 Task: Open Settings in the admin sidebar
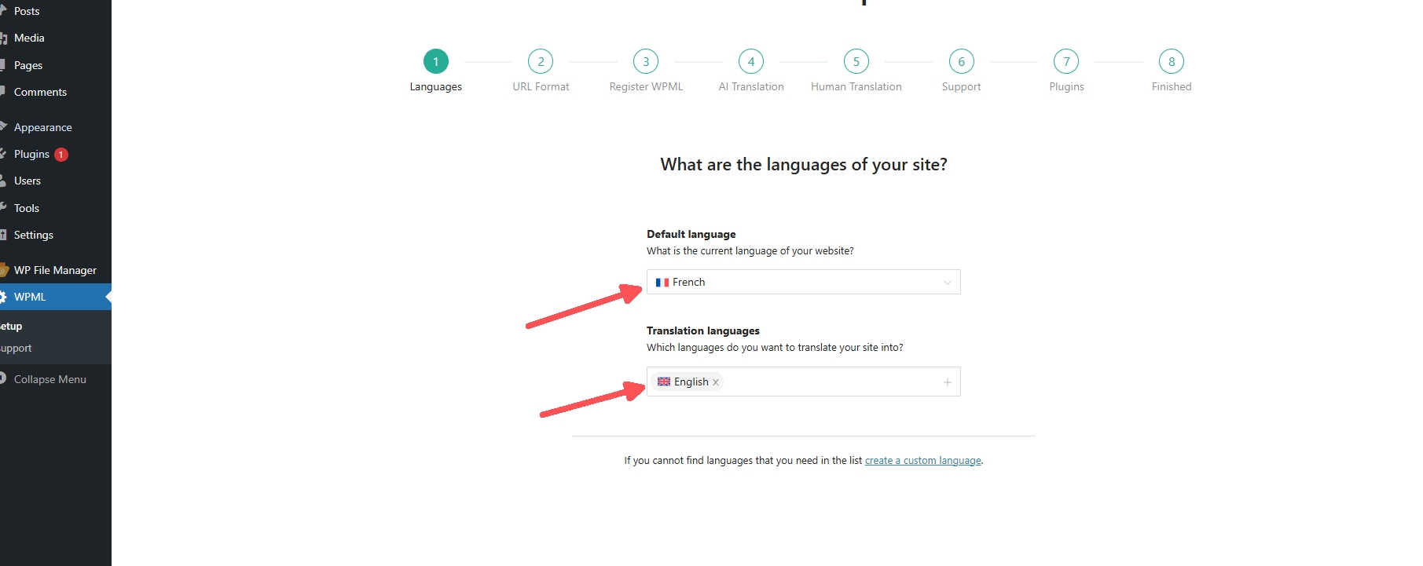point(34,235)
